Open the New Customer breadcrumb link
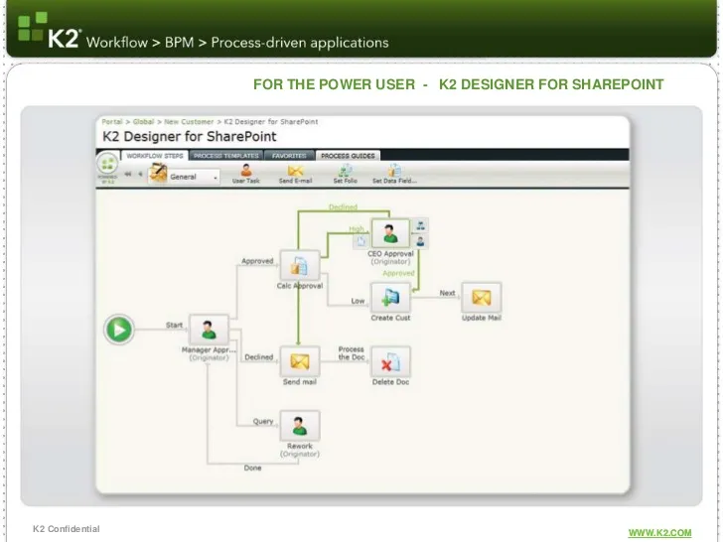The height and width of the screenshot is (542, 723). click(189, 122)
